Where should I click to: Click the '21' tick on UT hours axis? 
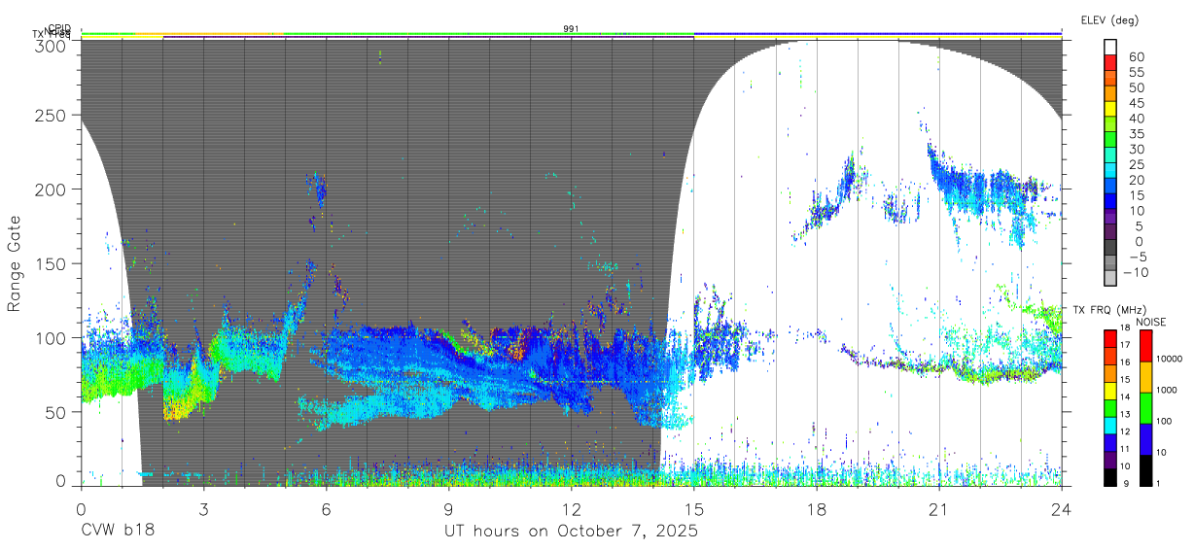939,508
